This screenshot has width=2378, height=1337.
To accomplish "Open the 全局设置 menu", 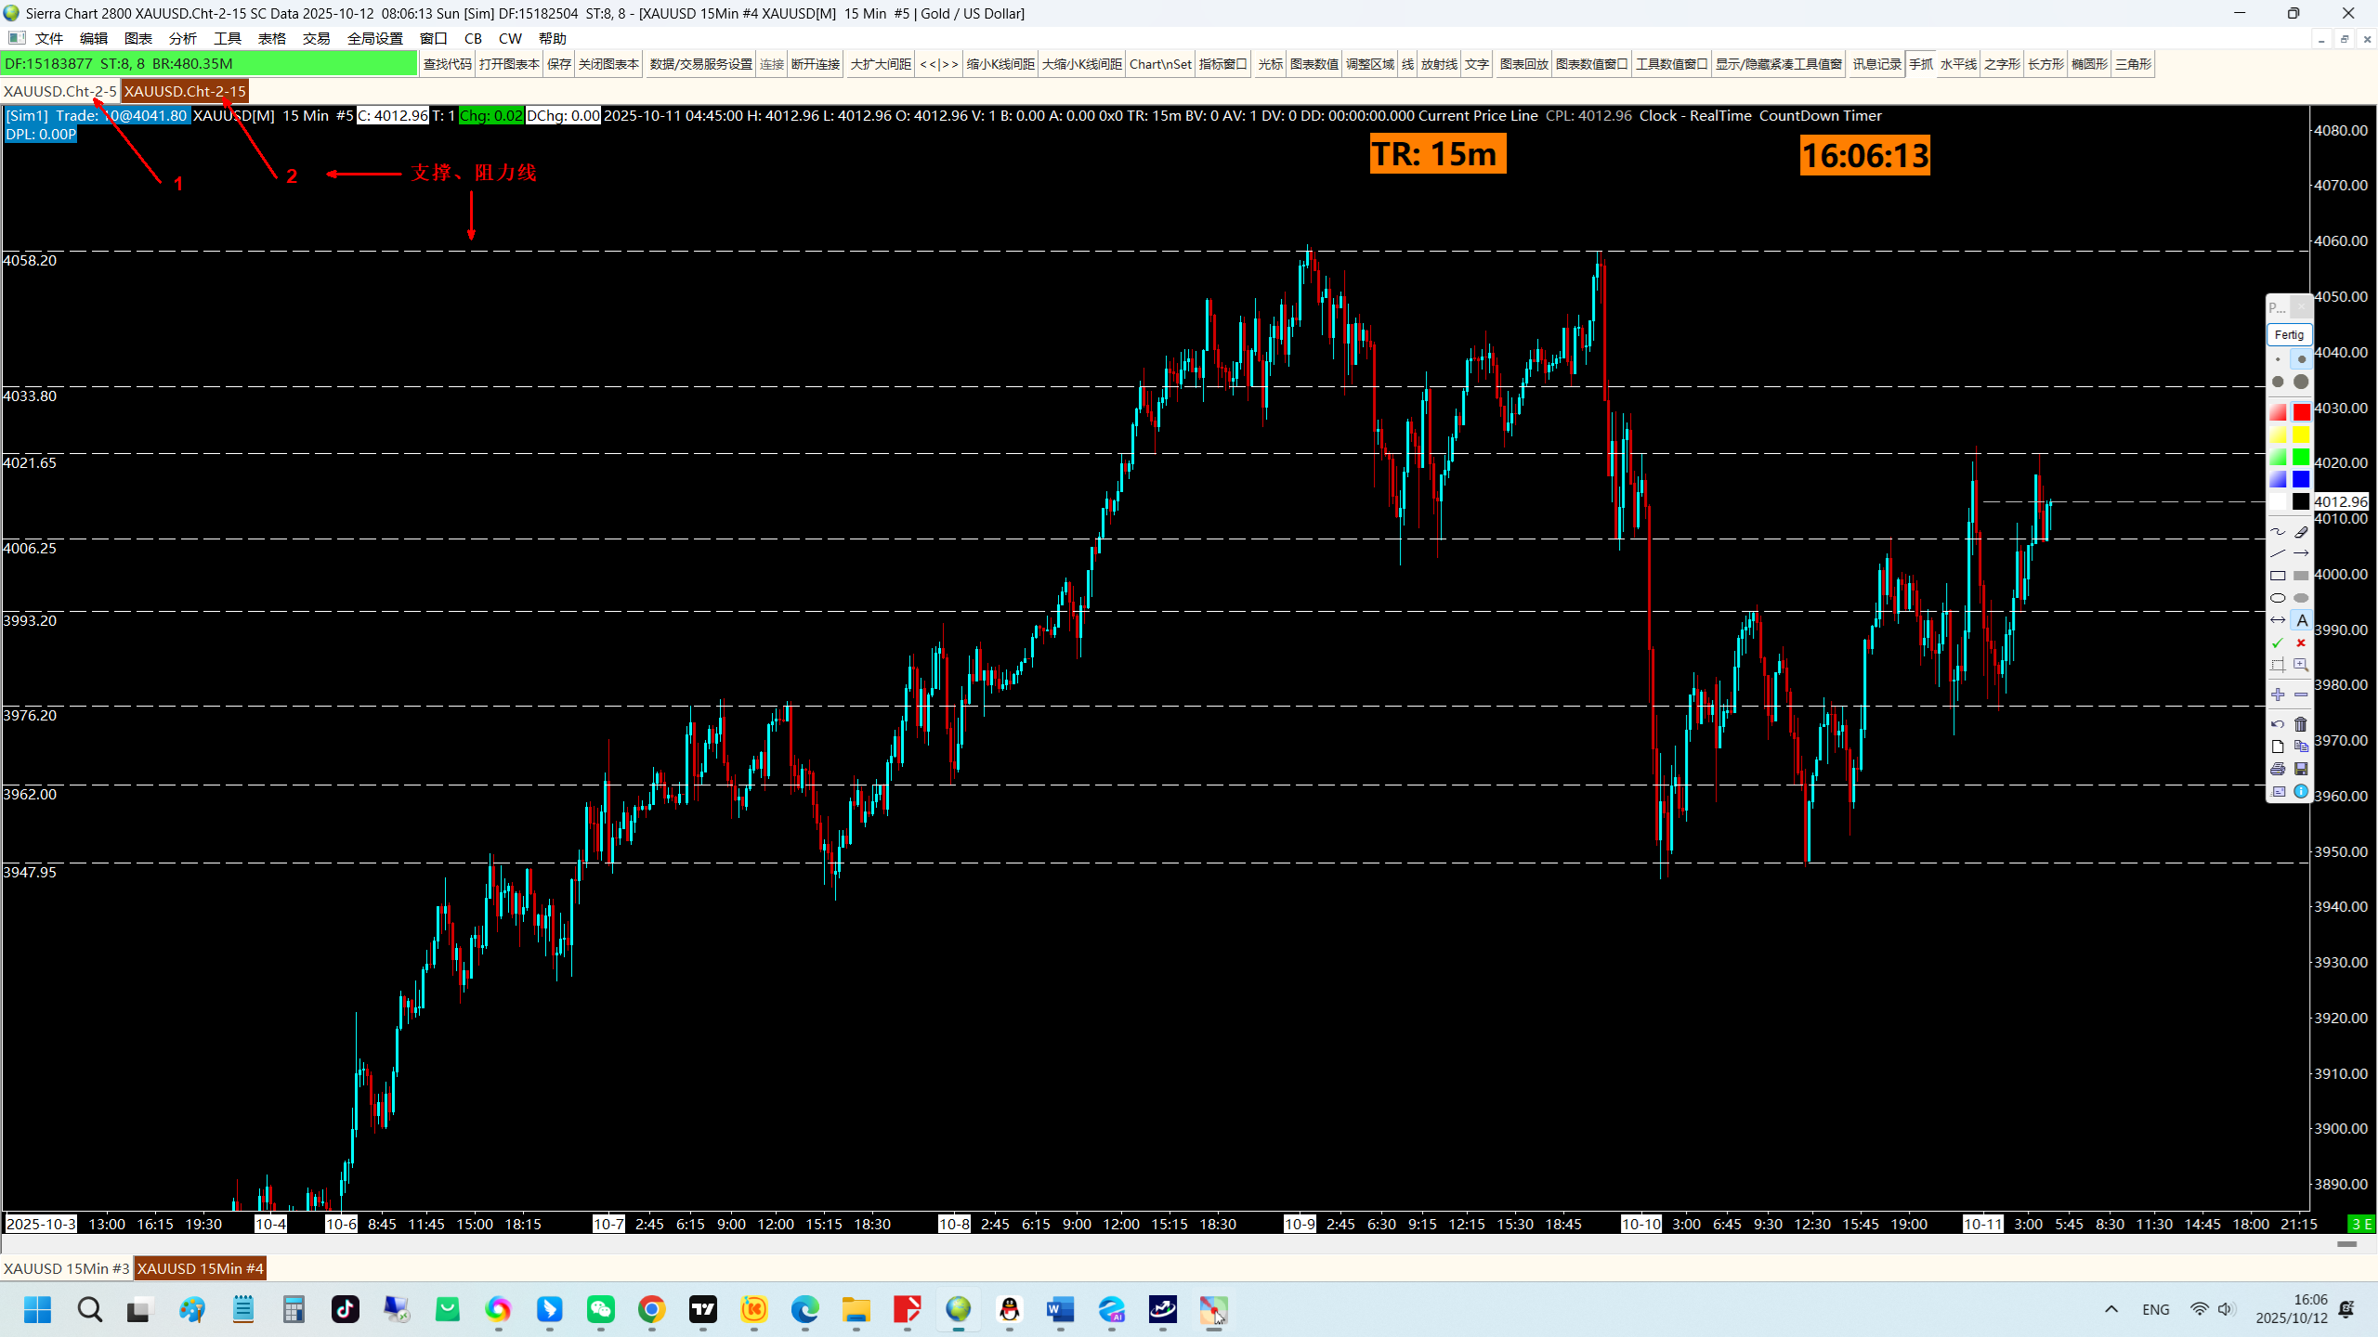I will (374, 38).
